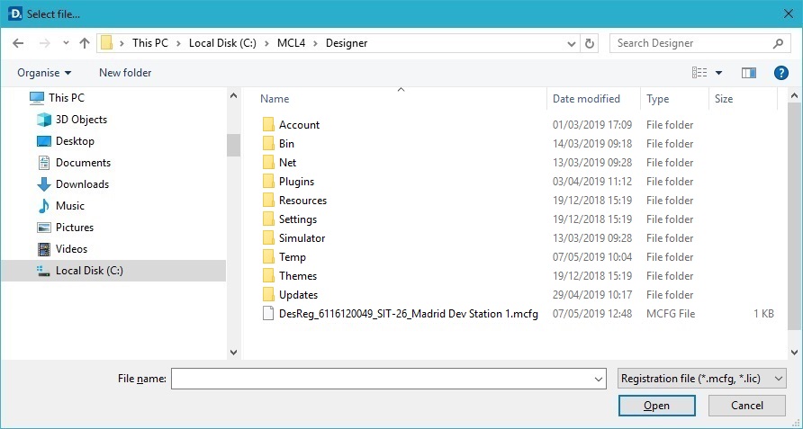Click the New folder button
This screenshot has width=803, height=429.
125,73
